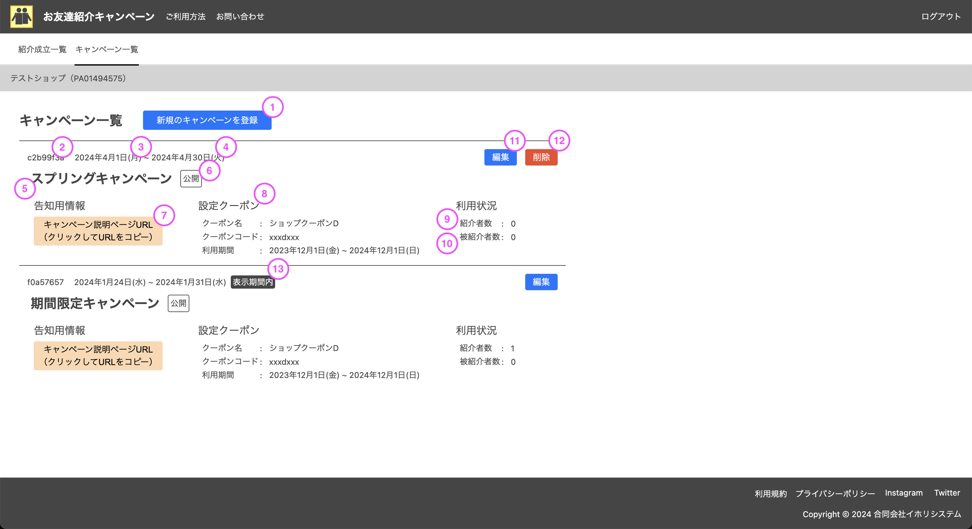Open the Instagram footer link

pyautogui.click(x=904, y=493)
